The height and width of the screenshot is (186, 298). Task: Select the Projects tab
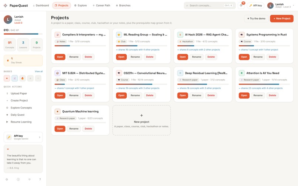point(61,6)
